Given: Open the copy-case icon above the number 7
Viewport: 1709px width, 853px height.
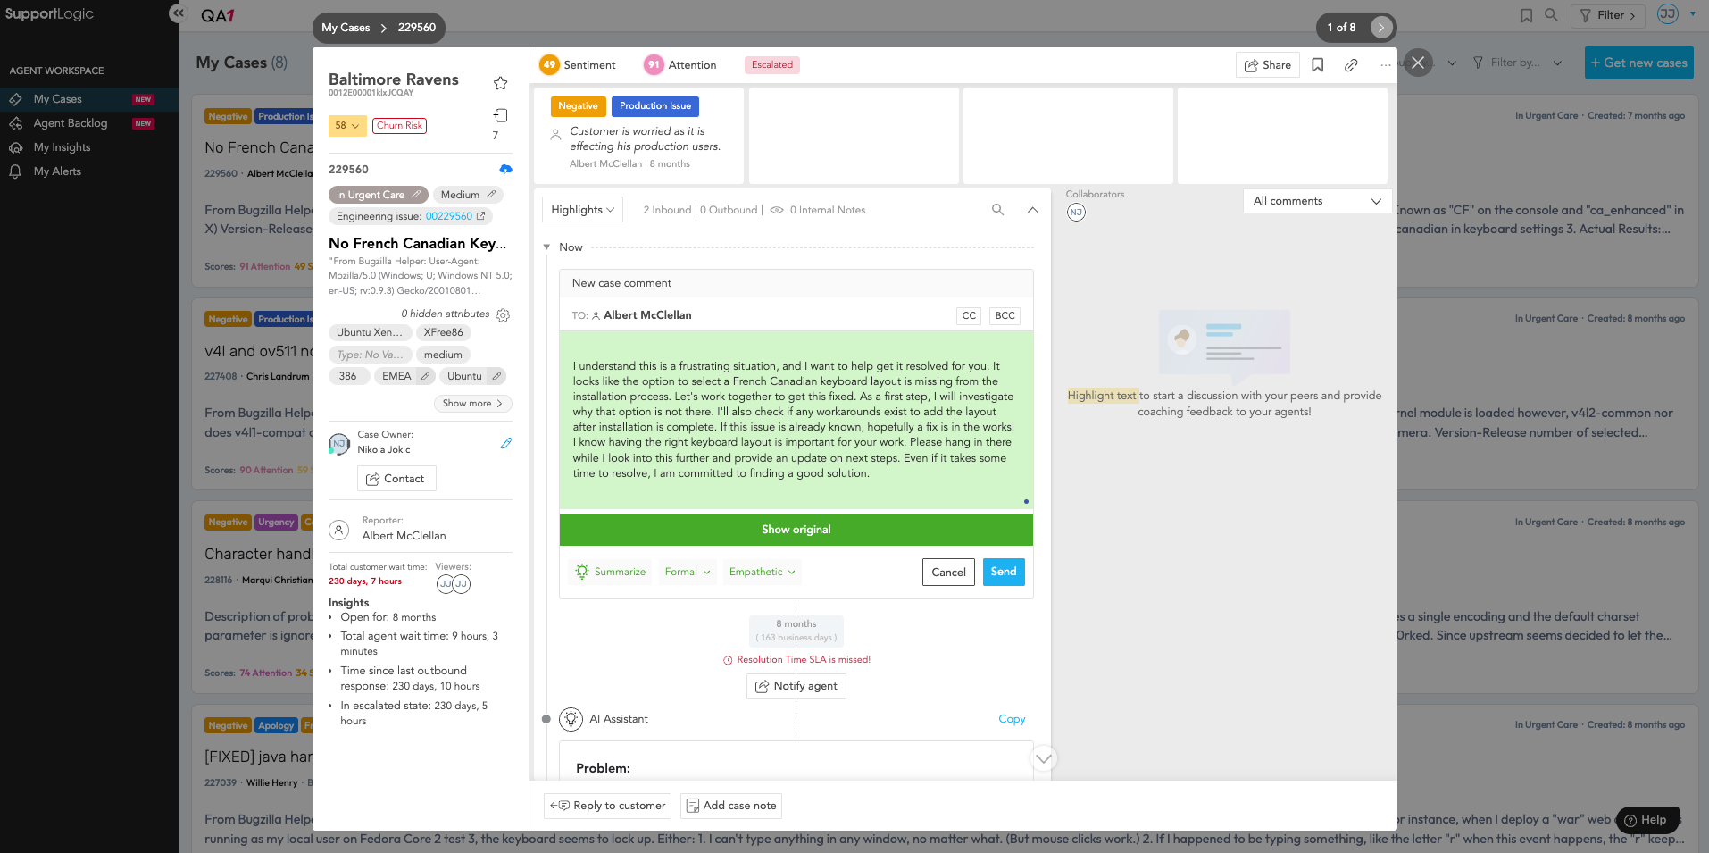Looking at the screenshot, I should [500, 115].
